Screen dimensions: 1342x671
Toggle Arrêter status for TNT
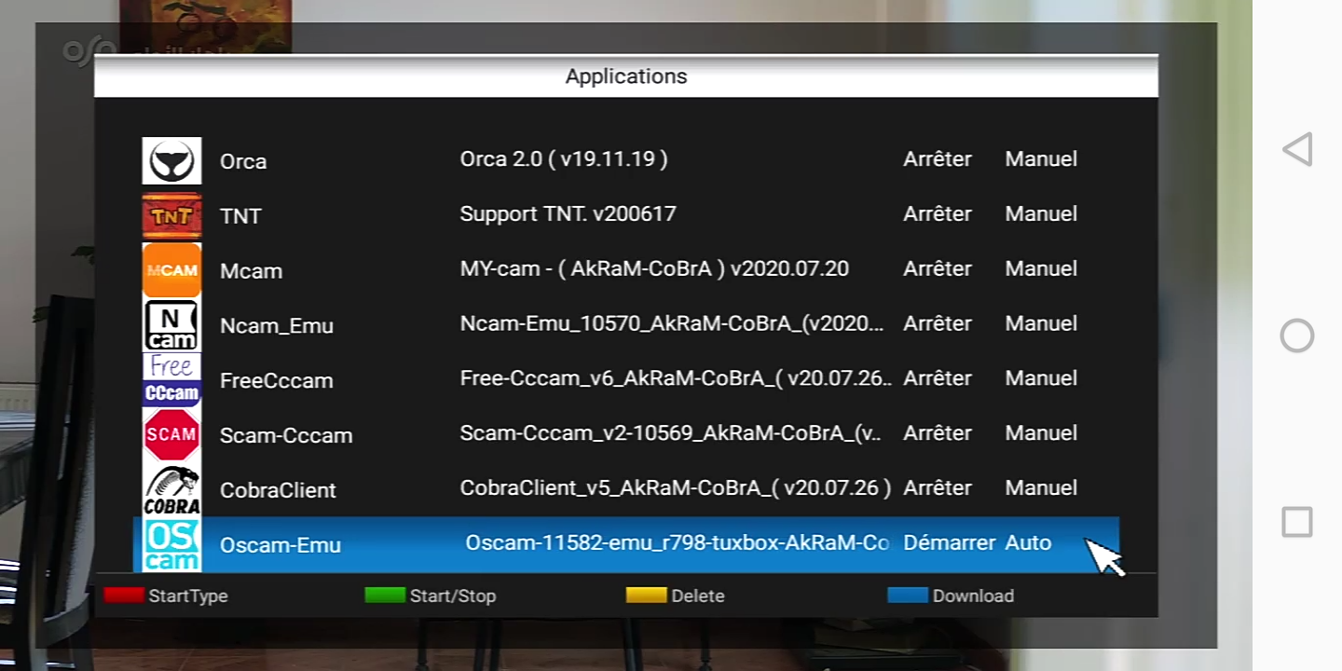938,214
